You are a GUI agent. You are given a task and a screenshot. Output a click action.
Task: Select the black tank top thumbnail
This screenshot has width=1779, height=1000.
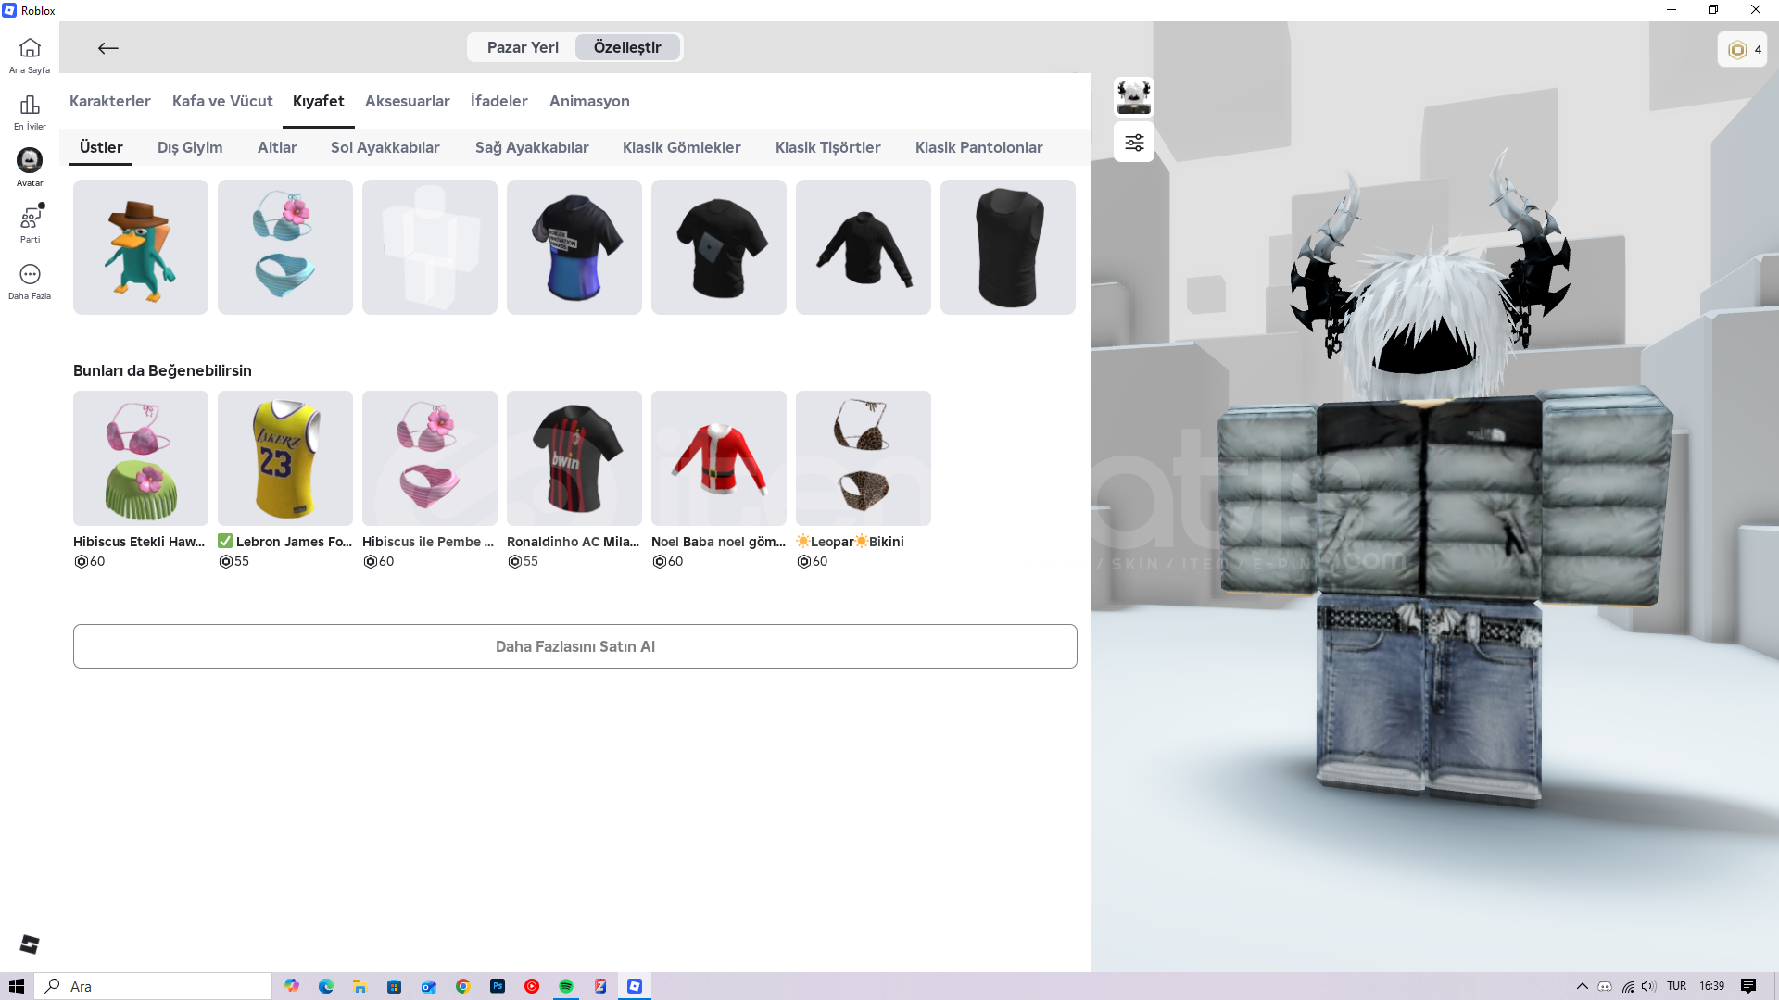pos(1008,247)
